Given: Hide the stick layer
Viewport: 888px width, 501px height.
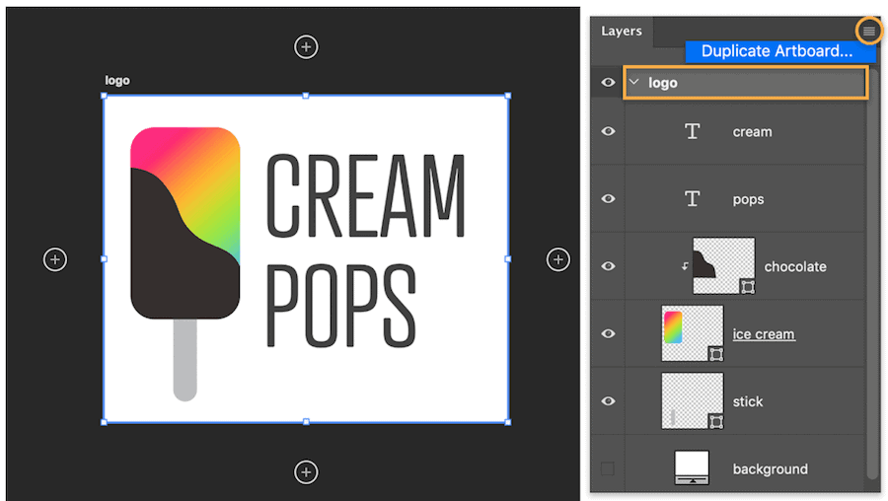Looking at the screenshot, I should pos(608,401).
